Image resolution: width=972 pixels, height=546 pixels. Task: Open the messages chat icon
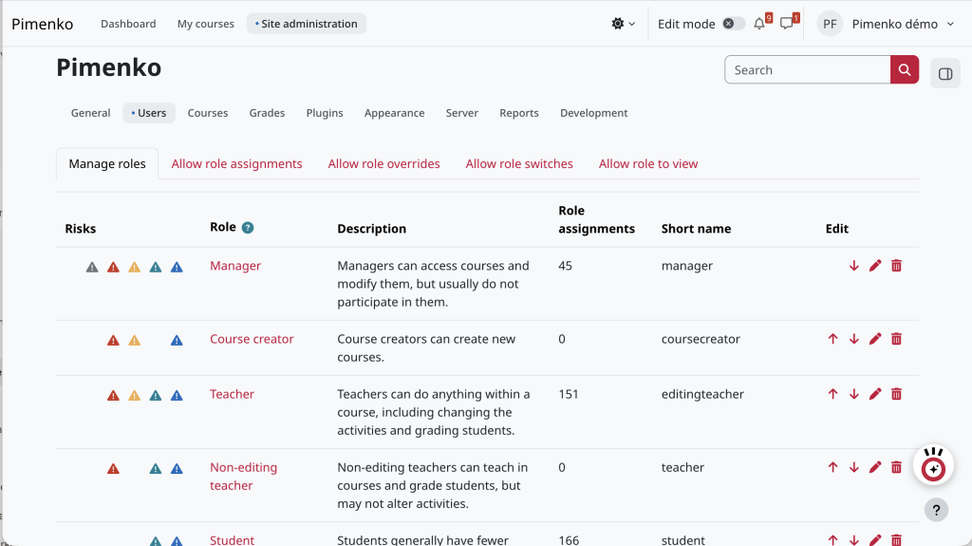(786, 24)
